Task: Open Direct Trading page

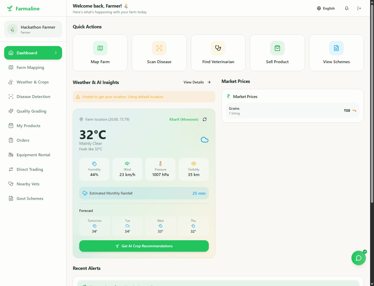Action: coord(33,169)
